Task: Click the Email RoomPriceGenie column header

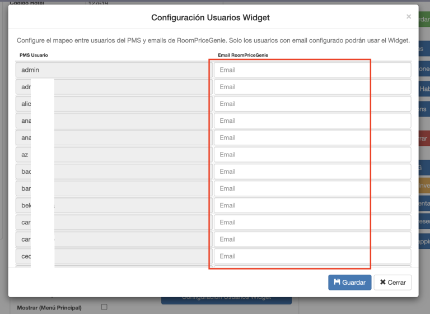Action: click(x=244, y=56)
